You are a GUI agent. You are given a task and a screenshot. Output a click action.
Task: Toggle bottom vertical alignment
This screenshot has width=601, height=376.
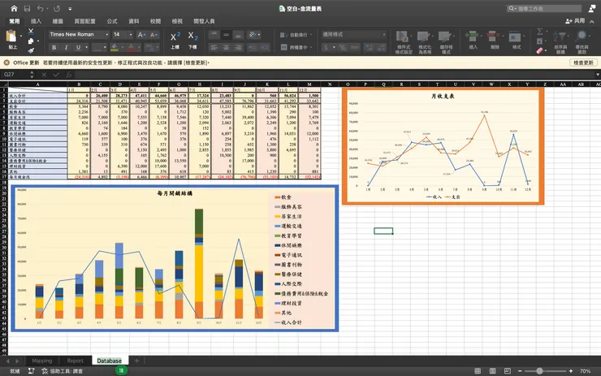pyautogui.click(x=238, y=35)
